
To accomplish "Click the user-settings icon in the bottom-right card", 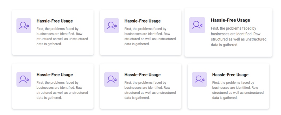I will [200, 79].
